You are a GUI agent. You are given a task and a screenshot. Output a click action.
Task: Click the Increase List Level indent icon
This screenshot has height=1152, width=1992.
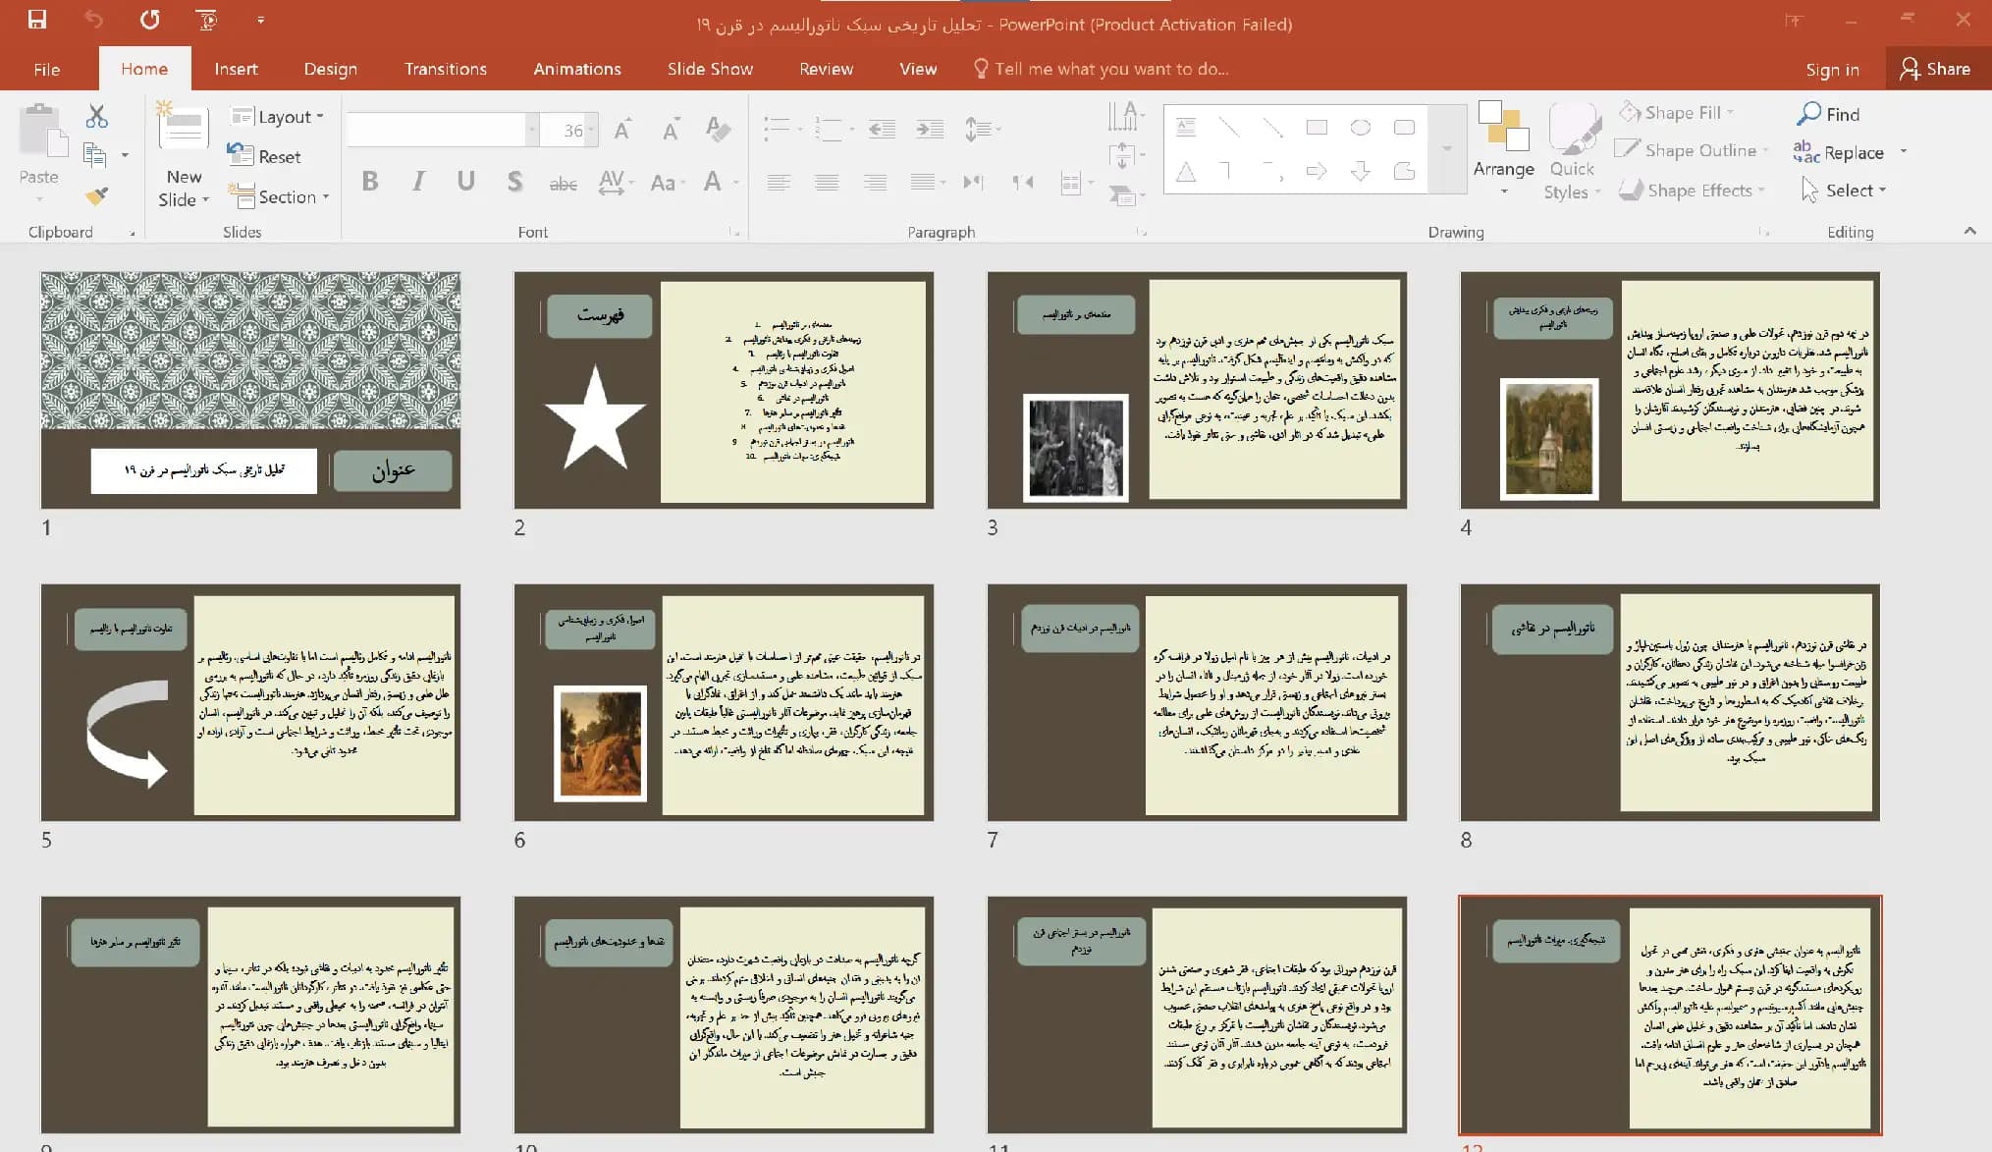coord(929,129)
